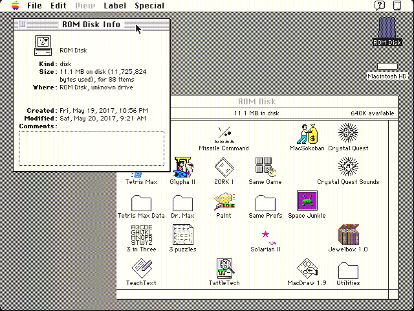Close the ROM Disk Info window
Viewport: 414px width, 311px height.
pos(22,25)
